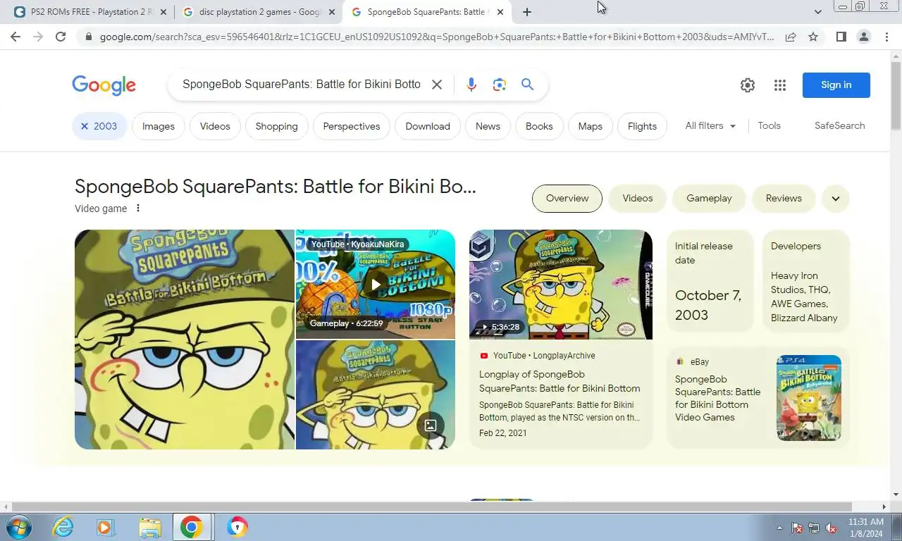Open the browser side panel icon
This screenshot has height=541, width=902.
click(841, 37)
